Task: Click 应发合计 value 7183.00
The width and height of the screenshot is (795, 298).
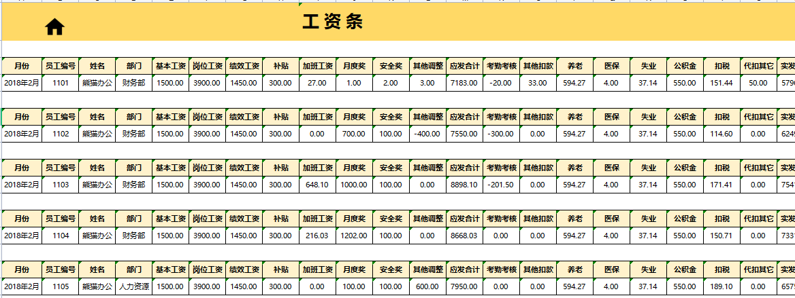Action: point(464,83)
